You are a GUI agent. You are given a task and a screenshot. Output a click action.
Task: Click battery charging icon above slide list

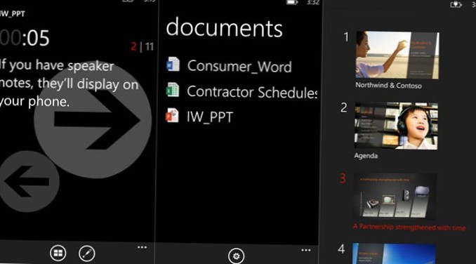(x=456, y=4)
